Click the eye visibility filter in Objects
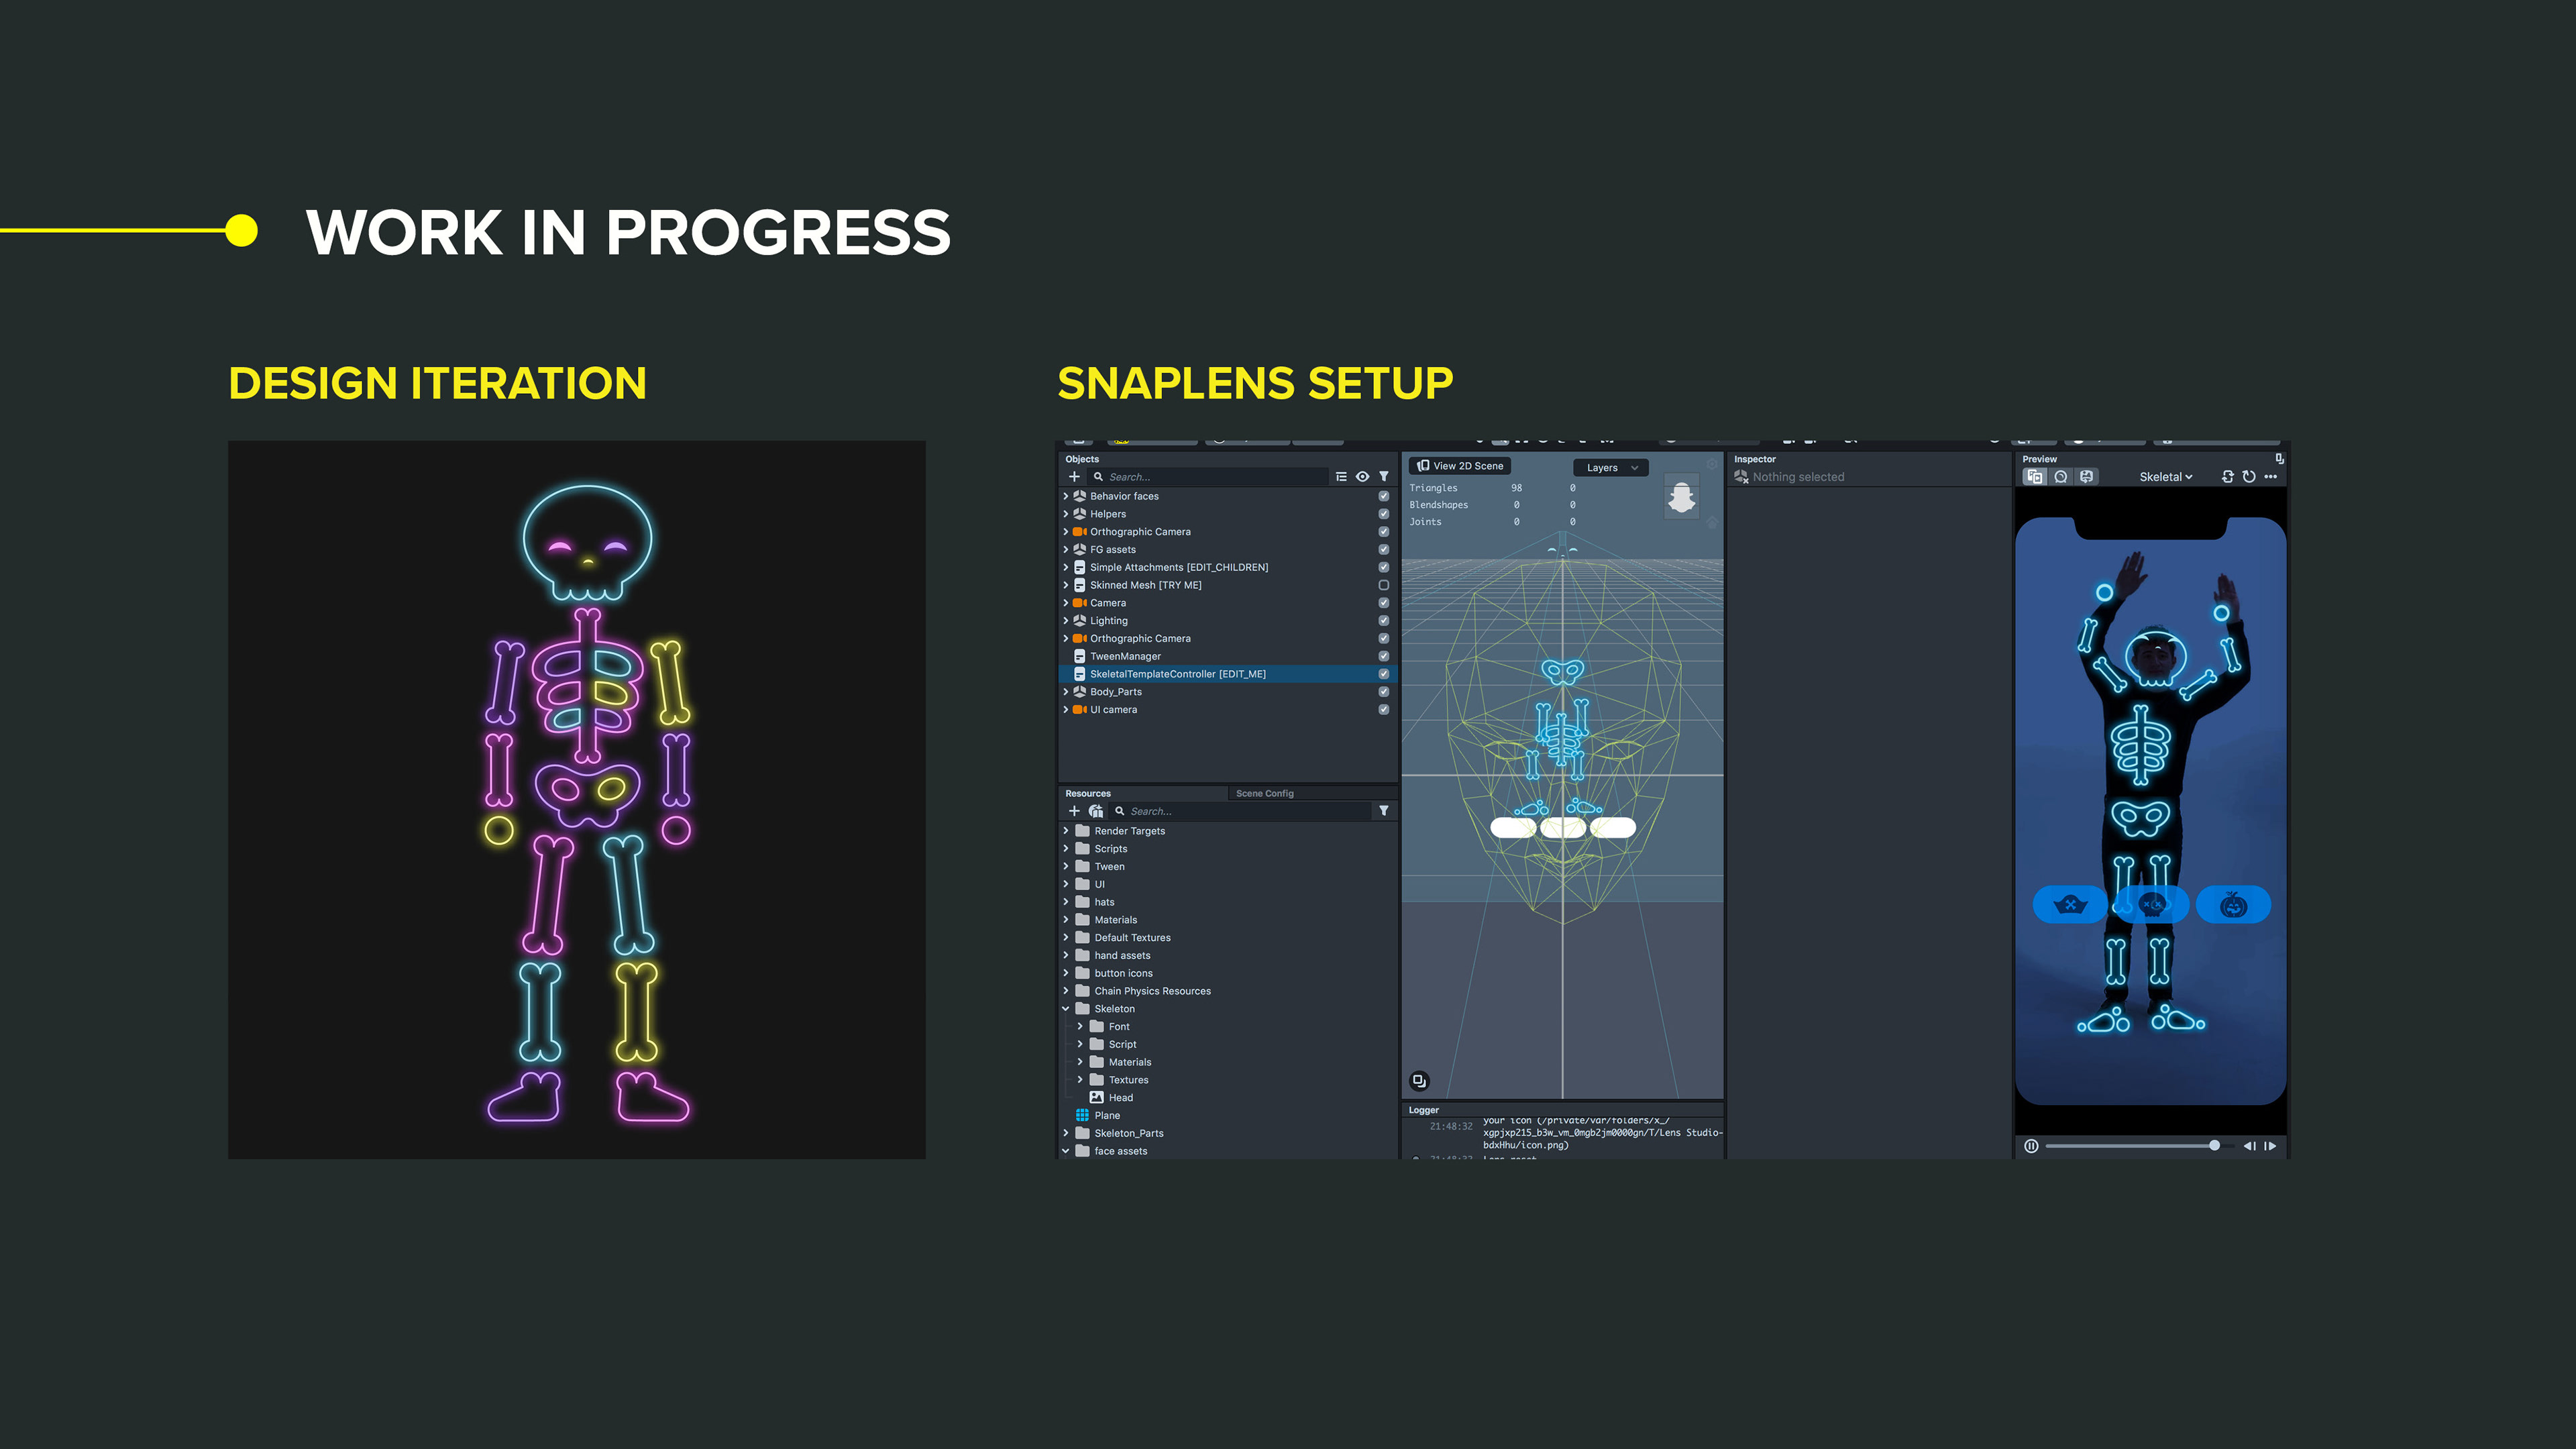The height and width of the screenshot is (1449, 2576). [1362, 477]
